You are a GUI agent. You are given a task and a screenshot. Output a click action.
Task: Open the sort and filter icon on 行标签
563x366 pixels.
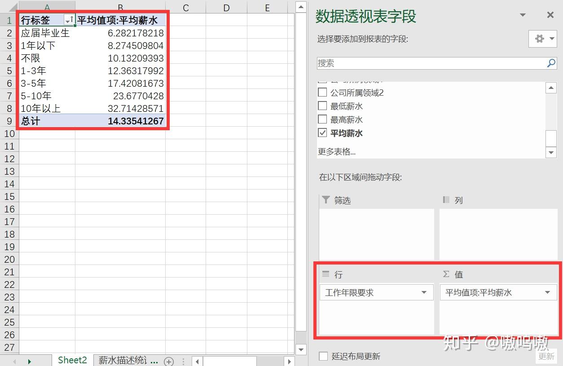click(68, 20)
